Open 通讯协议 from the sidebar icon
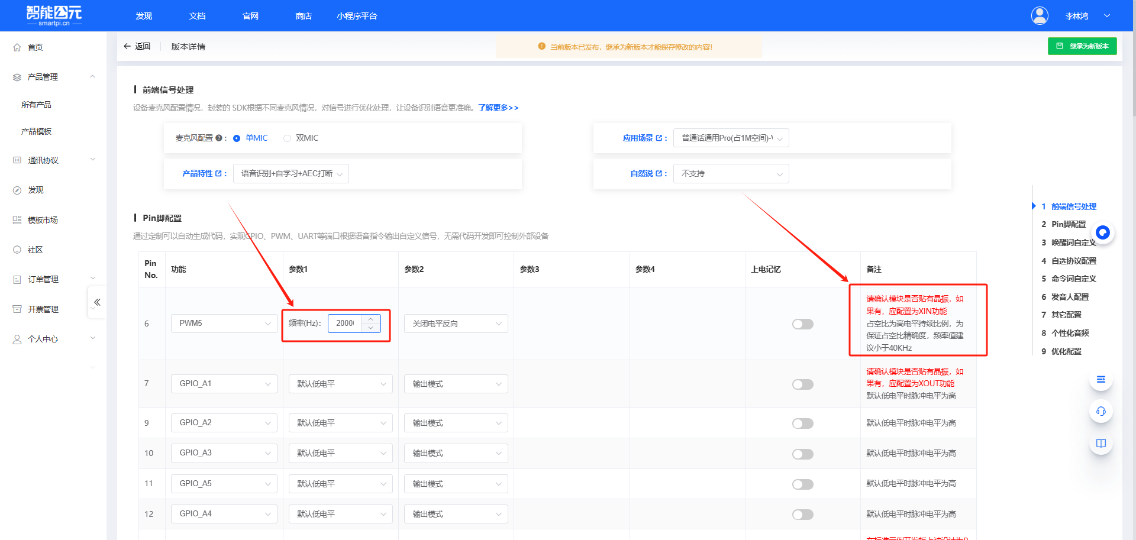The image size is (1136, 540). (x=16, y=160)
